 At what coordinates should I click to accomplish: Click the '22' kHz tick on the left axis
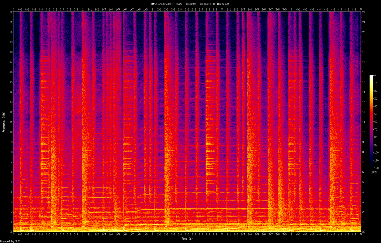tap(11, 12)
